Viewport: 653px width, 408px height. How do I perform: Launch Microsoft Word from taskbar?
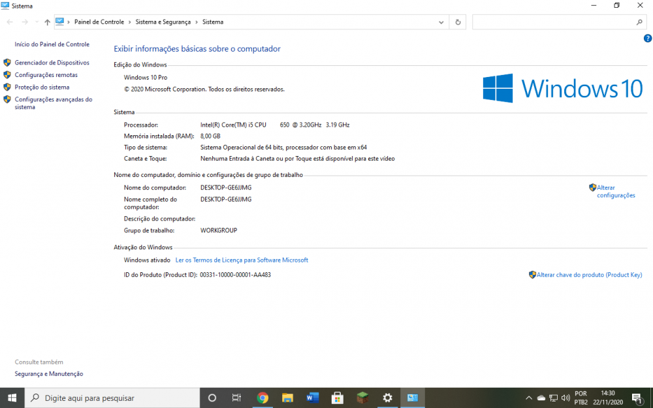(312, 398)
